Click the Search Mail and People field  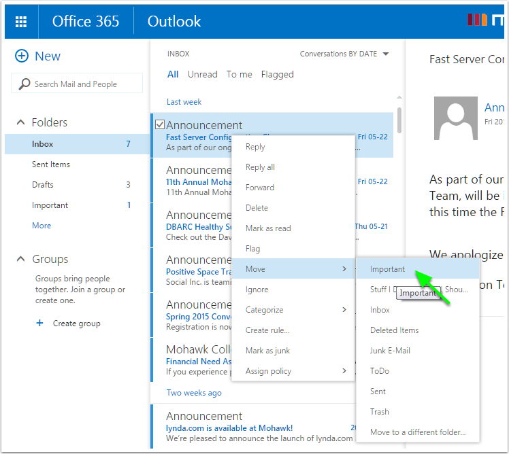coord(83,84)
